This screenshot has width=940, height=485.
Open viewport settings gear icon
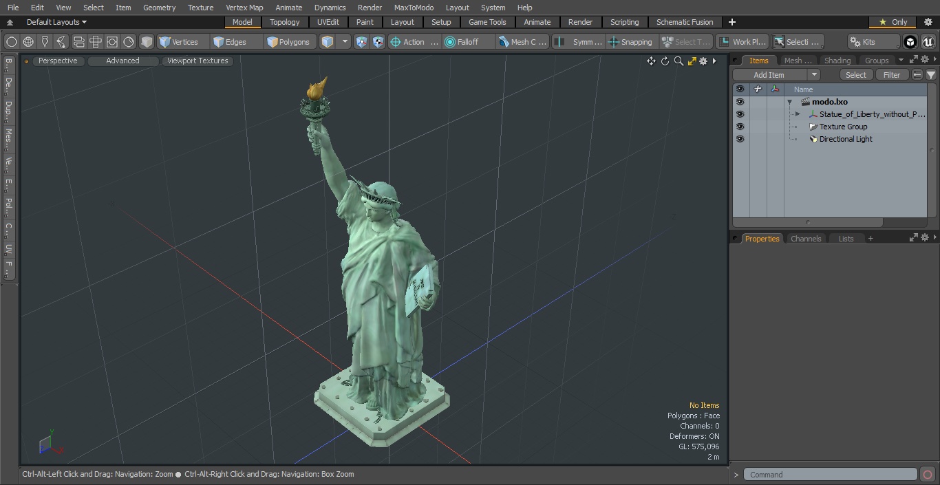703,61
